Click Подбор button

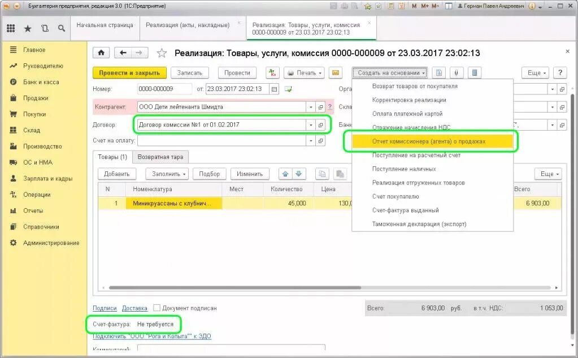[209, 174]
